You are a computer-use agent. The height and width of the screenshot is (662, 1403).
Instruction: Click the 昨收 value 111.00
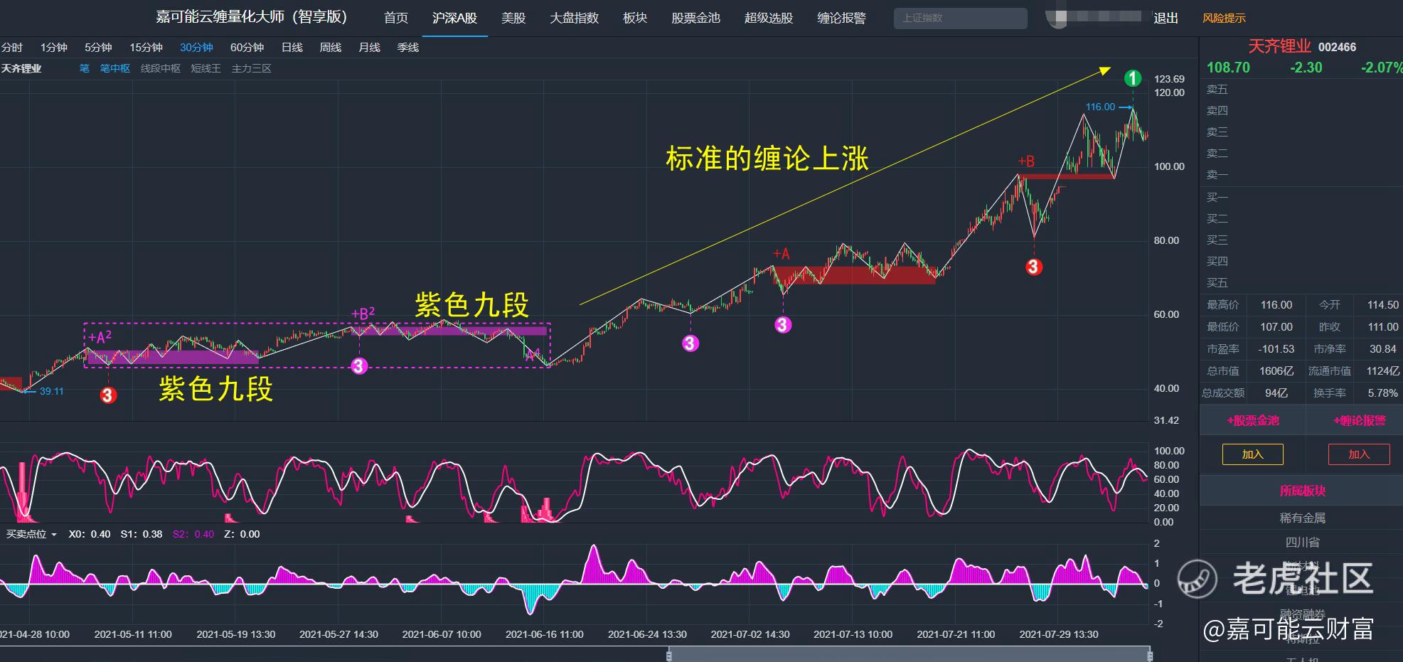(1383, 327)
